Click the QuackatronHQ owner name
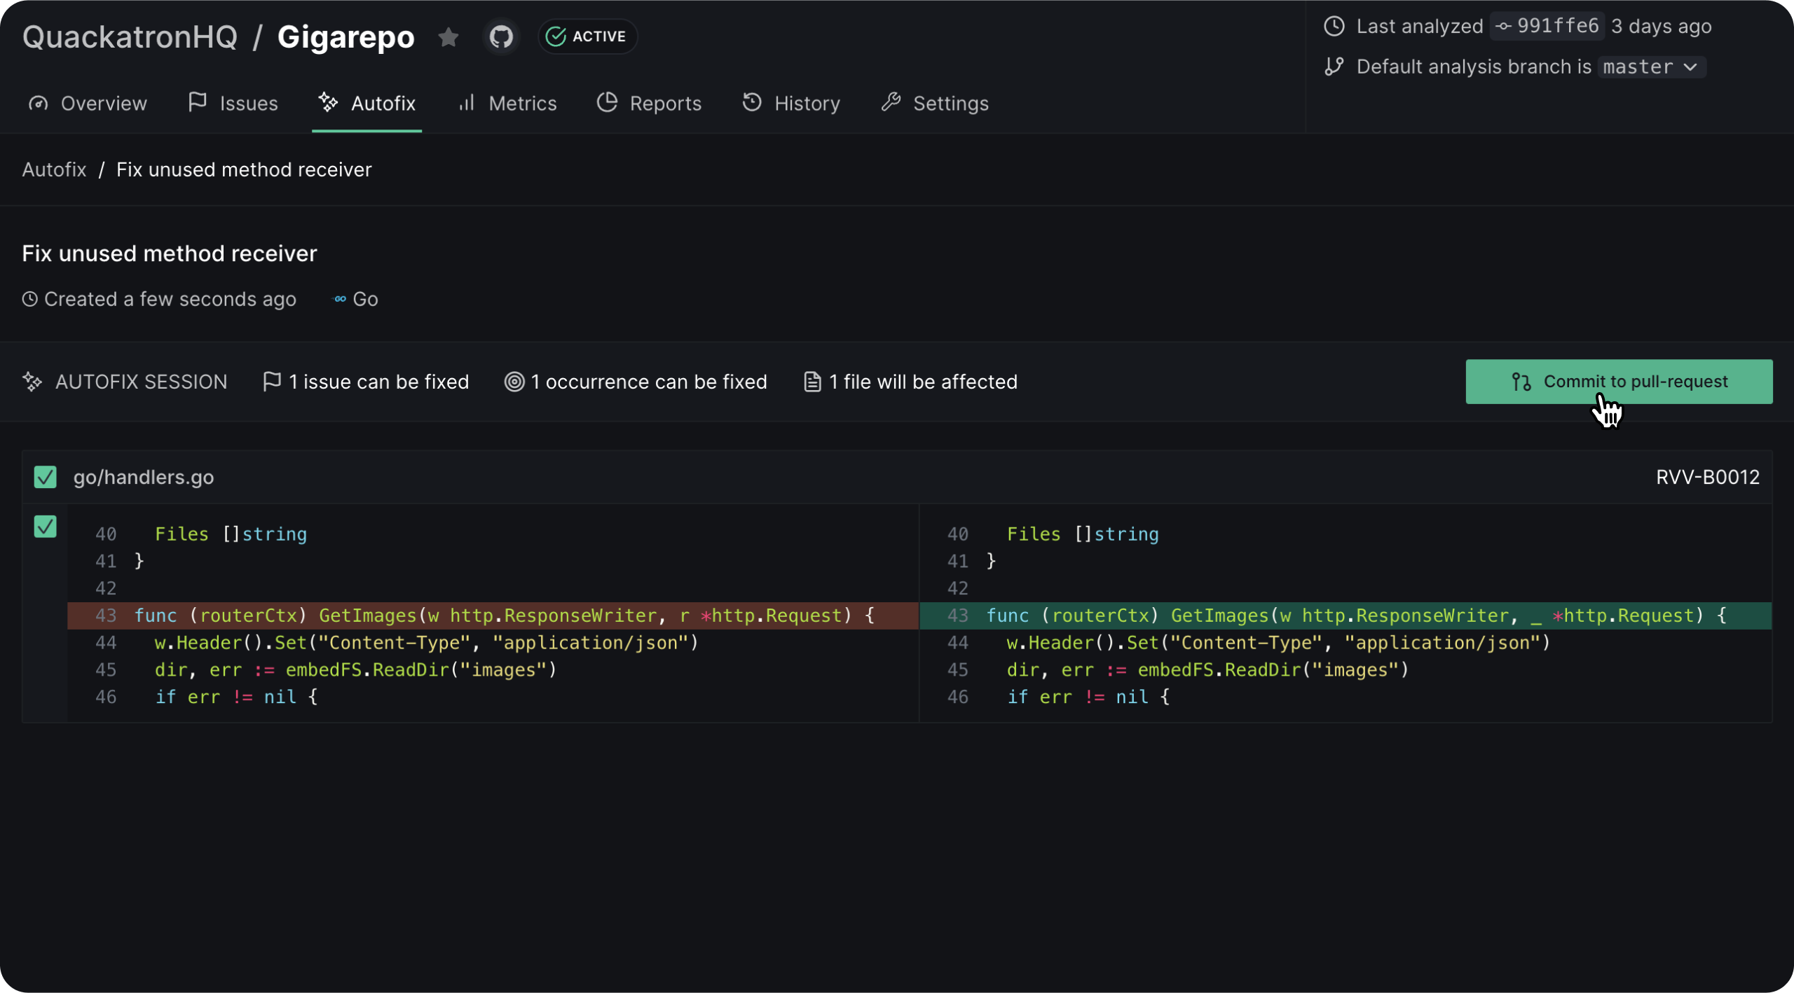 point(130,36)
